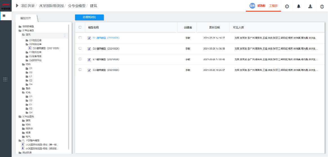Image resolution: width=328 pixels, height=157 pixels.
Task: Select D2-建筑模型 (20210526) file in tree
Action: coord(46,48)
